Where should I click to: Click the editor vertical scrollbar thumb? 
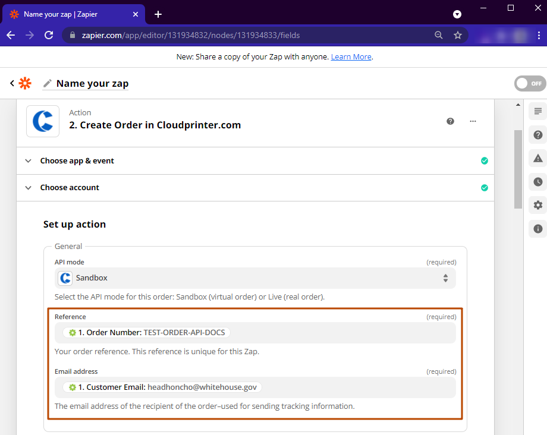pyautogui.click(x=518, y=169)
